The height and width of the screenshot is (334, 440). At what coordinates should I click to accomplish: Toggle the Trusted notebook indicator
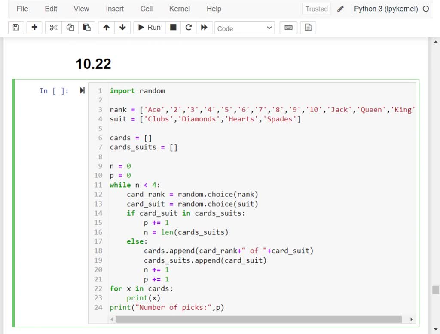pos(316,9)
